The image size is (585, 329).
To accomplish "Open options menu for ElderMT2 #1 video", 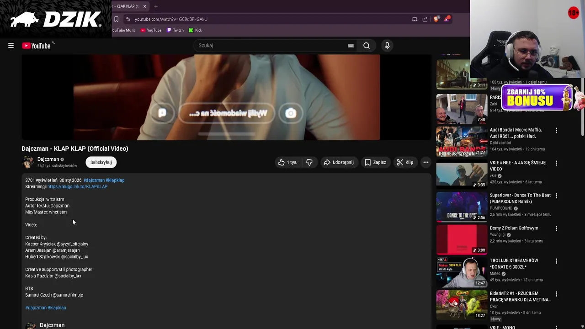I will tap(556, 294).
